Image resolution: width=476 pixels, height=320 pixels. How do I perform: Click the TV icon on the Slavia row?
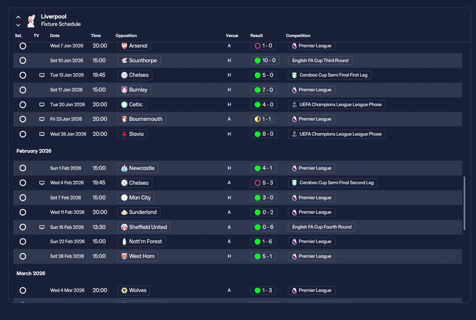pos(42,134)
